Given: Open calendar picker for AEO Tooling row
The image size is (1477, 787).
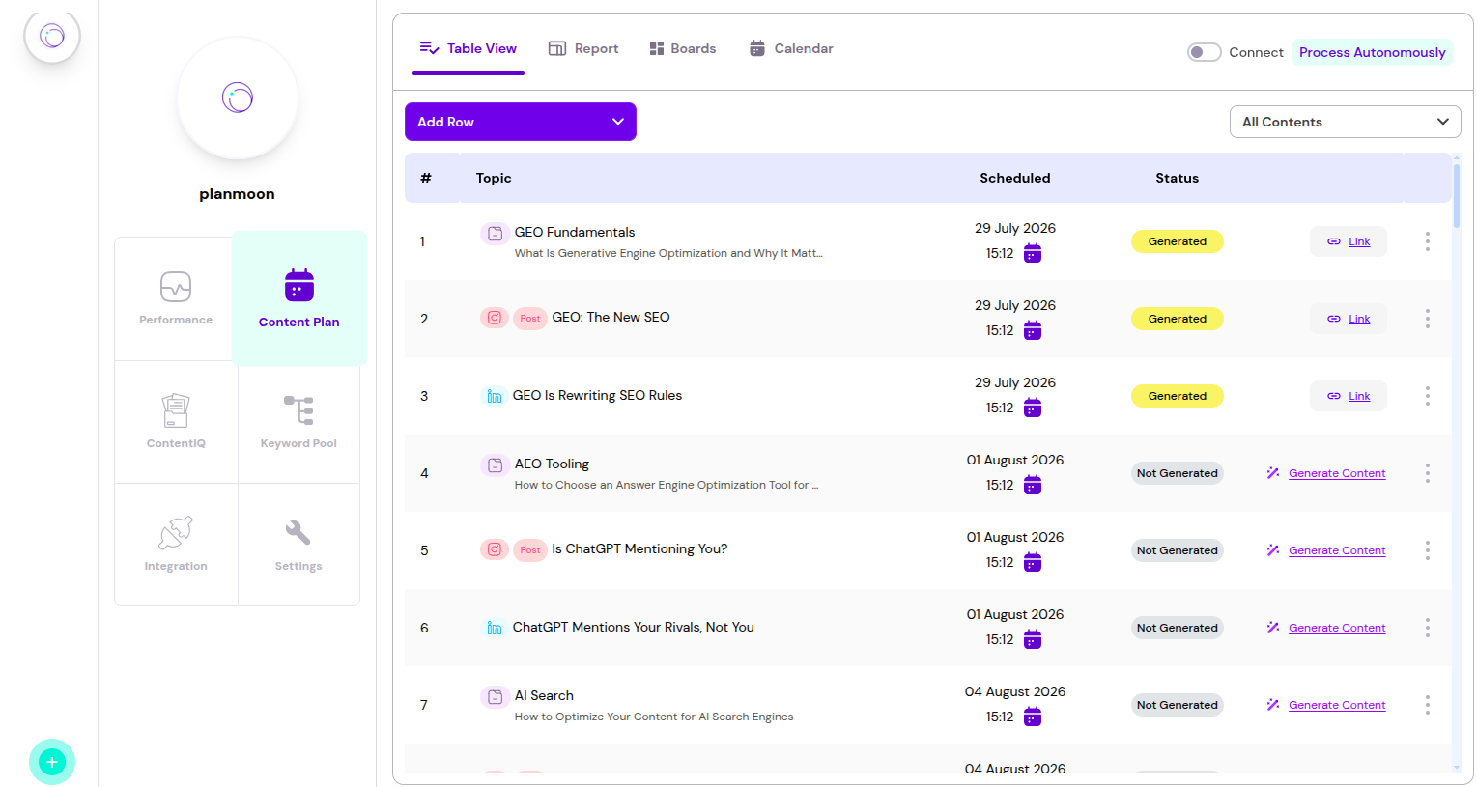Looking at the screenshot, I should click(x=1033, y=485).
